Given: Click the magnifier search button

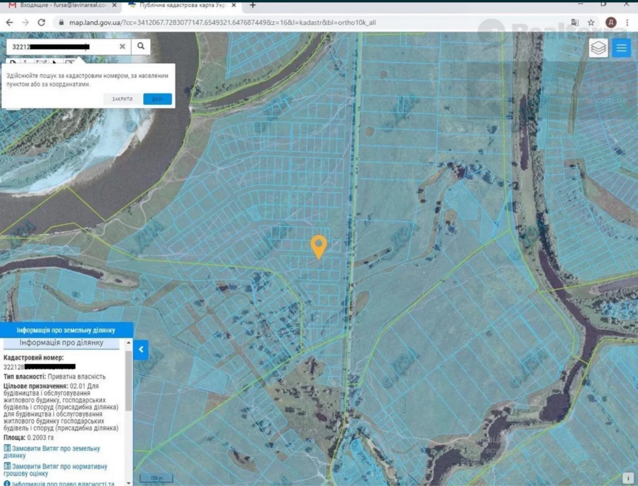Looking at the screenshot, I should (x=141, y=46).
